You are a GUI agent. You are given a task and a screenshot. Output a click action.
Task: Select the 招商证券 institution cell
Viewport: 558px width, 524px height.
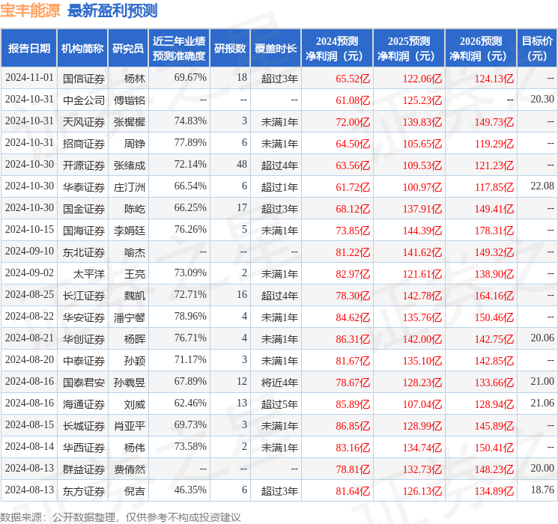tap(84, 144)
